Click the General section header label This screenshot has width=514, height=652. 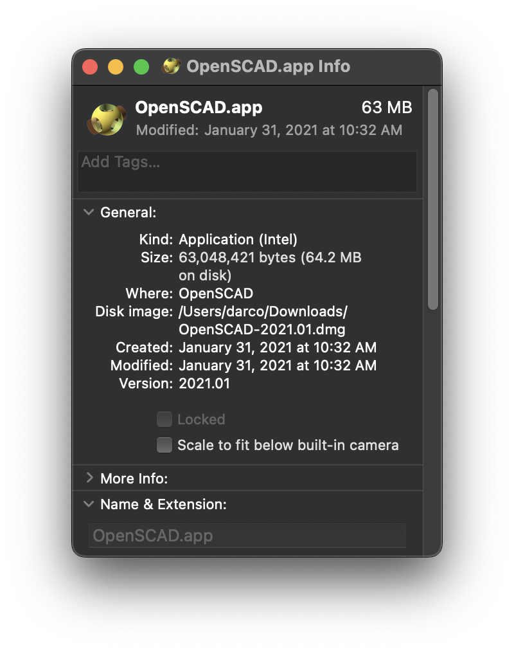127,212
